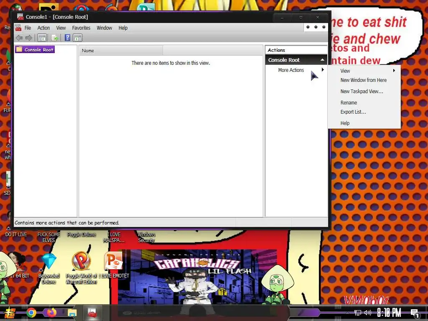Click the inner minimize dot in the menu bar

click(308, 27)
